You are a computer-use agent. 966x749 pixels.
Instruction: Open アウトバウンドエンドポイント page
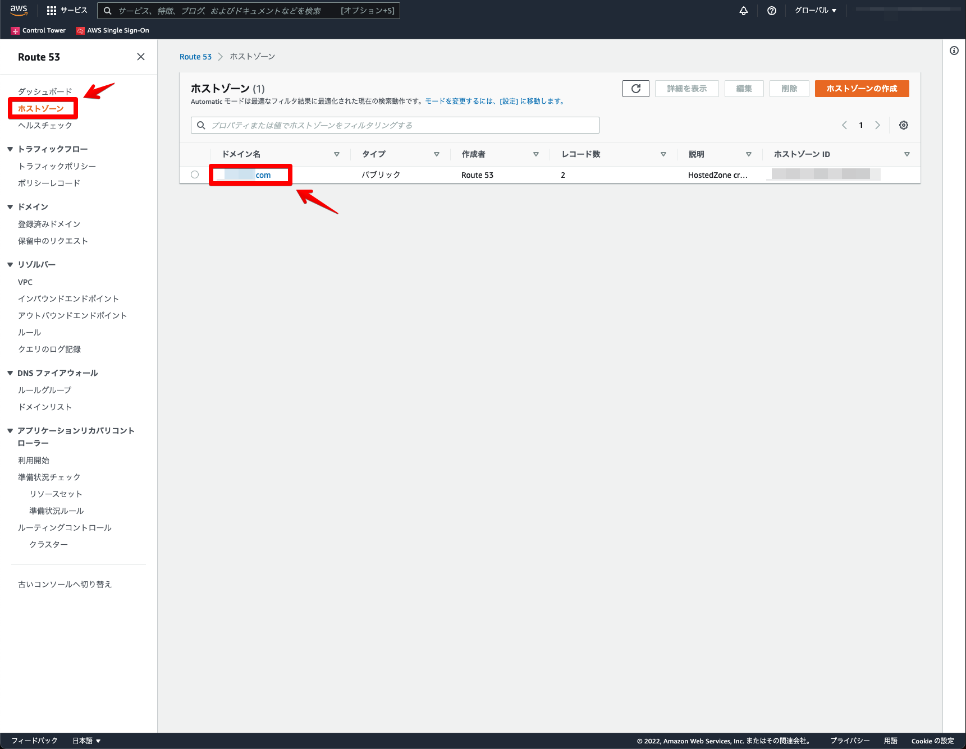[72, 315]
